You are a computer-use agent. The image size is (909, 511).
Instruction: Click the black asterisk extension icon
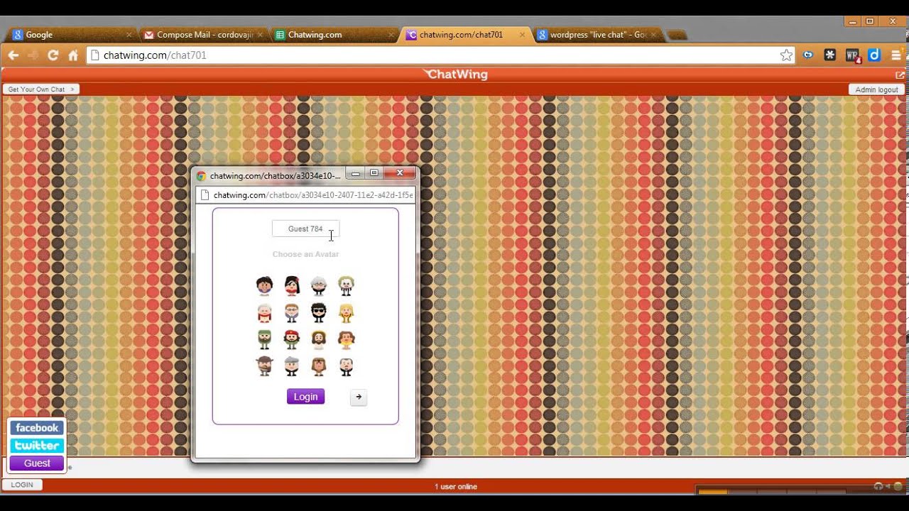tap(829, 55)
